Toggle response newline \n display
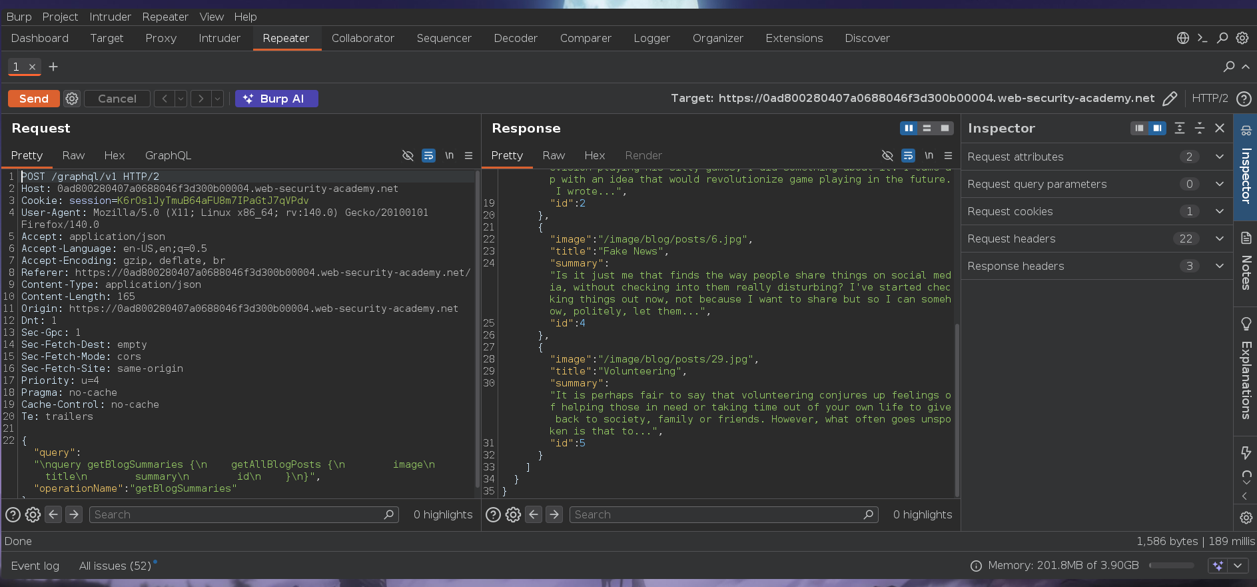The width and height of the screenshot is (1257, 587). pyautogui.click(x=929, y=155)
